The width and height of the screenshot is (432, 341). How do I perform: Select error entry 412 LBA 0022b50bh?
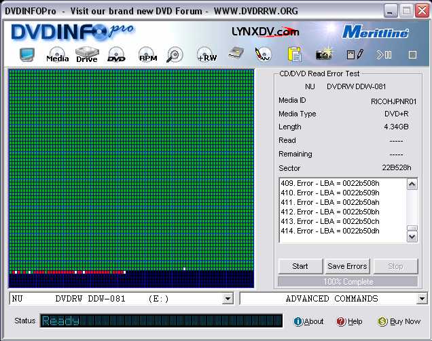click(x=330, y=212)
